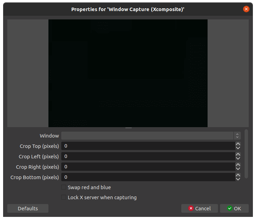Decrease Crop Top value with down arrow
256x220 pixels.
(x=238, y=148)
